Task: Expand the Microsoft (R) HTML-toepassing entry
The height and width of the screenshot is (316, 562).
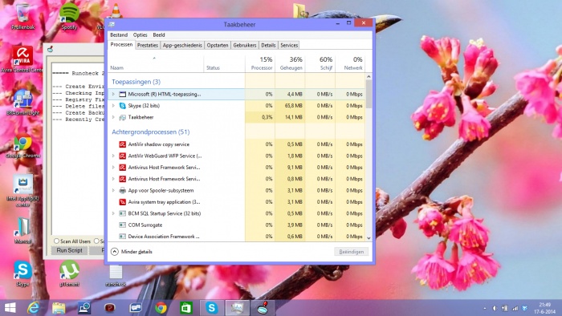Action: pos(113,94)
